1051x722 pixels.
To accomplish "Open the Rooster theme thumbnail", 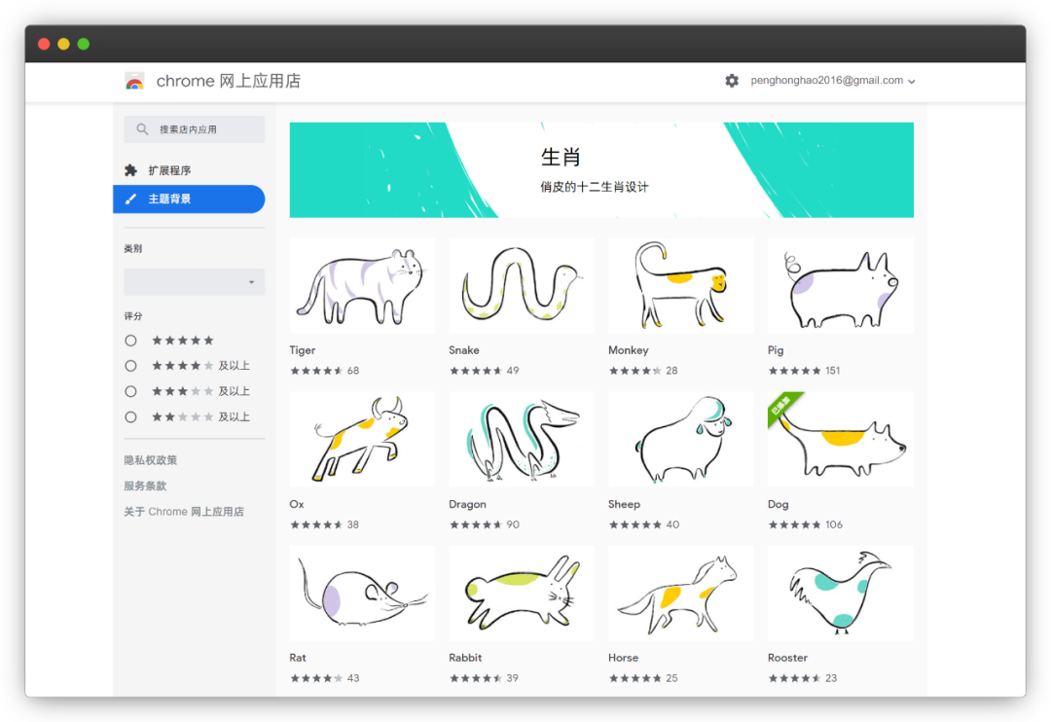I will click(839, 593).
